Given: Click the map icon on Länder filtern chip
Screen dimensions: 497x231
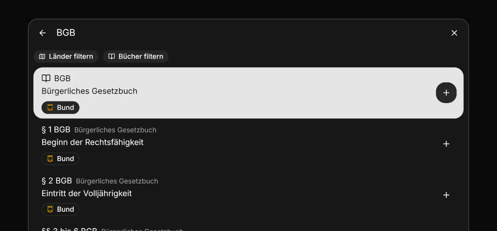Looking at the screenshot, I should [x=42, y=56].
